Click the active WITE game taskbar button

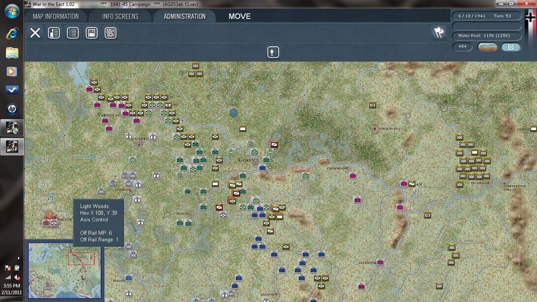[12, 147]
